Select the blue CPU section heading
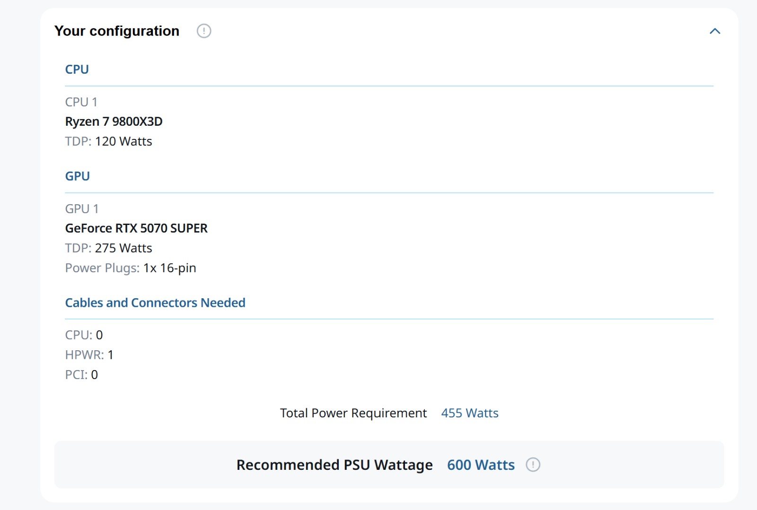 (77, 69)
